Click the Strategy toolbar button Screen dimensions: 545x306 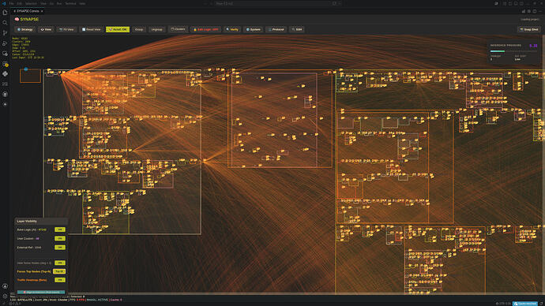24,29
